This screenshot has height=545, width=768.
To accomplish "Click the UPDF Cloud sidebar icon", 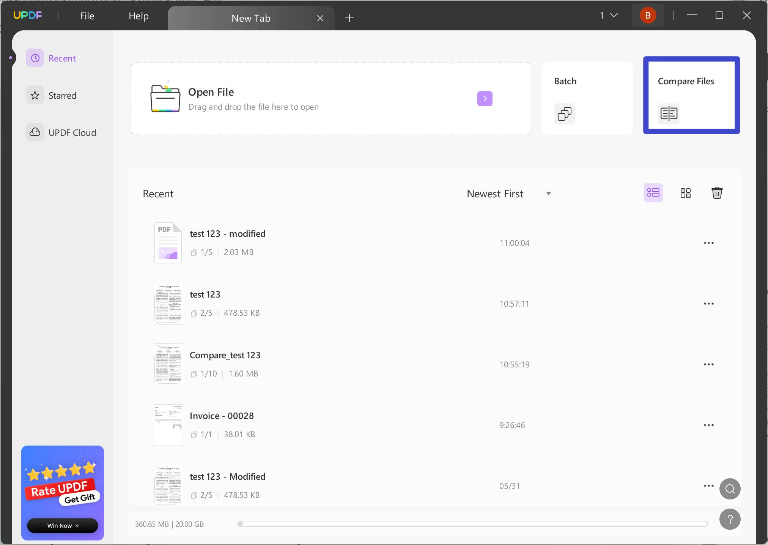I will click(35, 132).
